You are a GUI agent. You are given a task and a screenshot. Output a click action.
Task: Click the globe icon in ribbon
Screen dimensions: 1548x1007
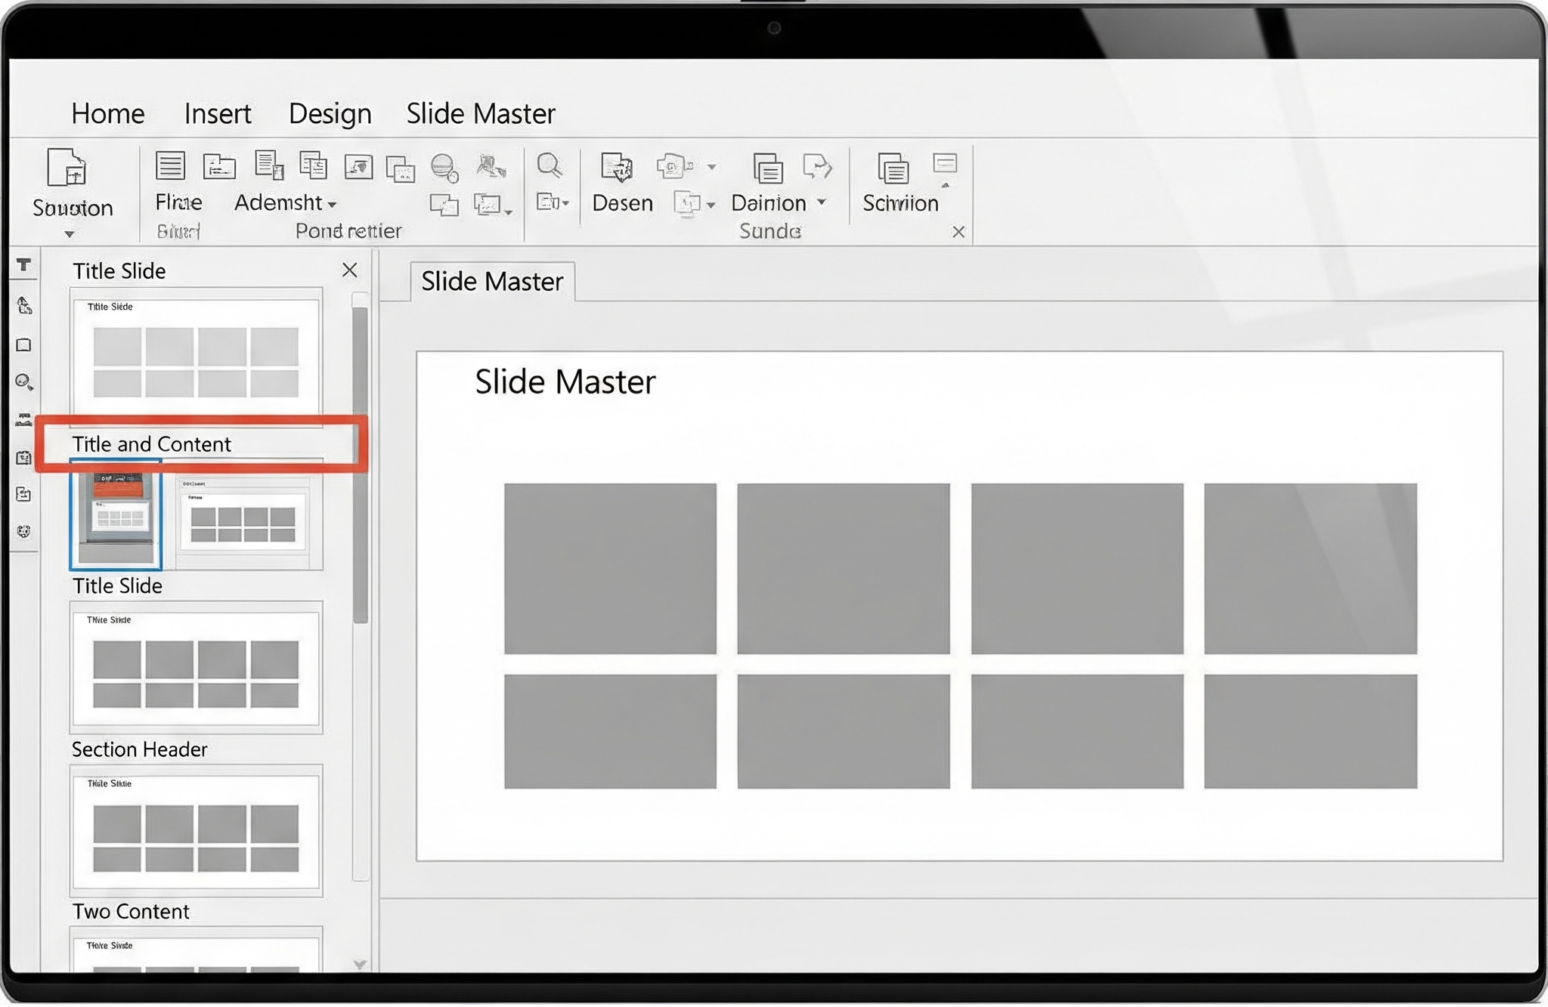tap(444, 168)
